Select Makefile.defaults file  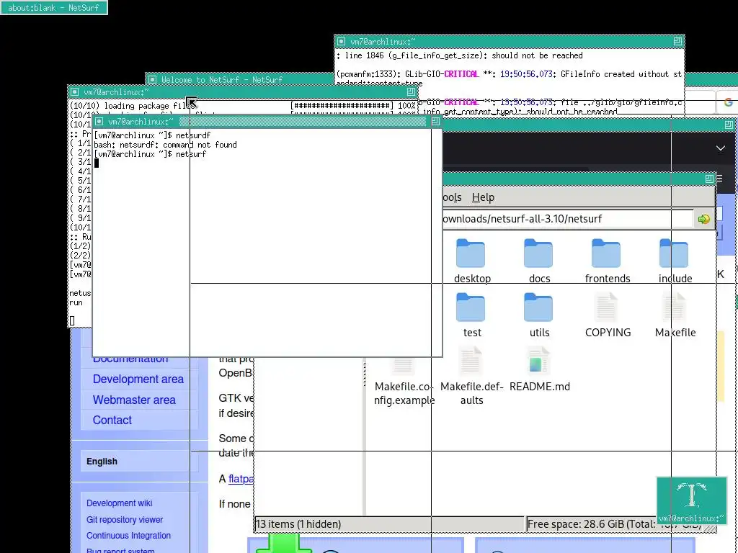click(x=471, y=376)
